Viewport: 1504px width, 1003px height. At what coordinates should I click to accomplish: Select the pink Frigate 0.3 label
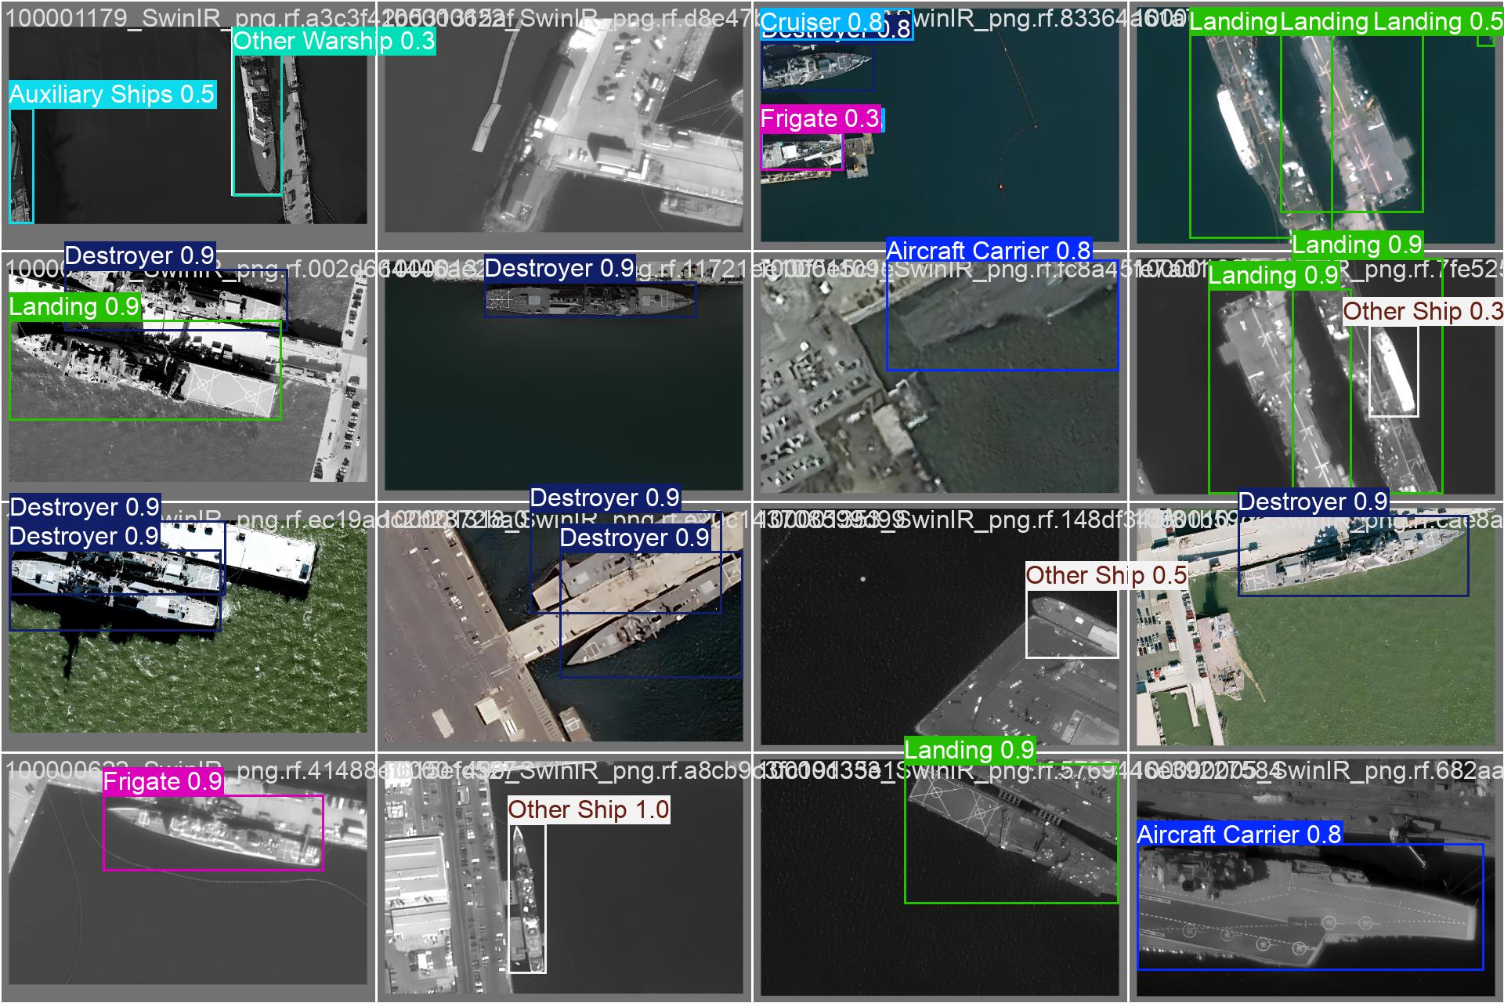point(819,119)
